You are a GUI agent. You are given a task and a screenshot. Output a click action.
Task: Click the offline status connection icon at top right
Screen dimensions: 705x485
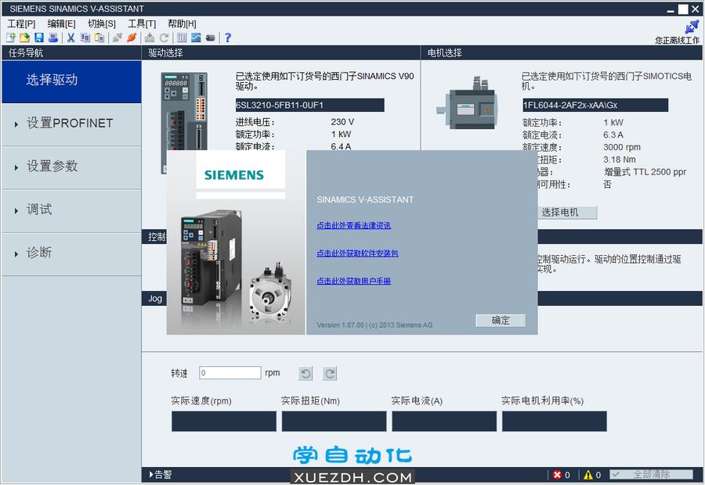(x=691, y=27)
